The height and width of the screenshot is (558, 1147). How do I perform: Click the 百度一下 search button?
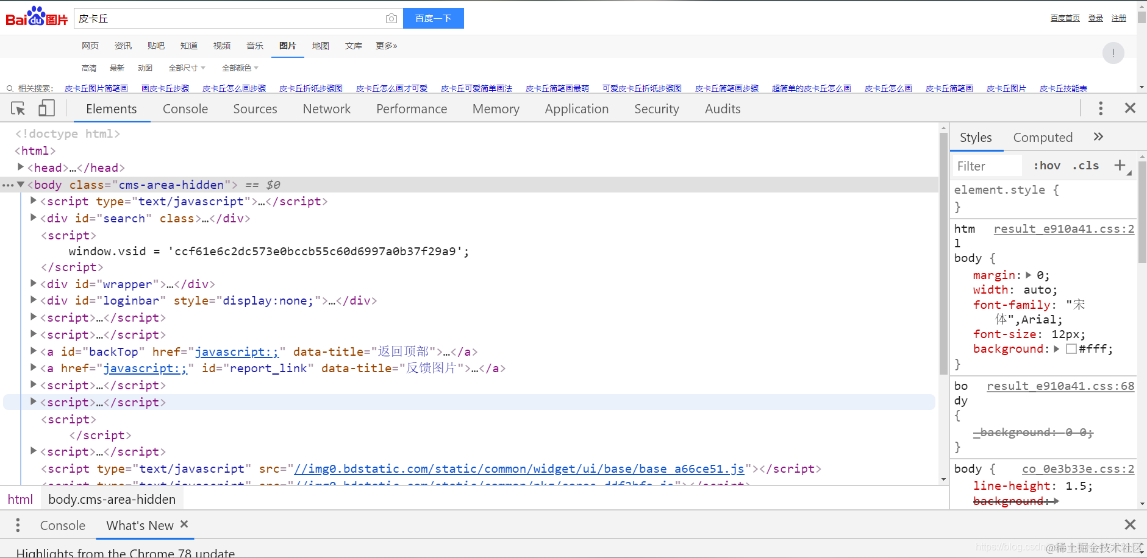pyautogui.click(x=434, y=18)
